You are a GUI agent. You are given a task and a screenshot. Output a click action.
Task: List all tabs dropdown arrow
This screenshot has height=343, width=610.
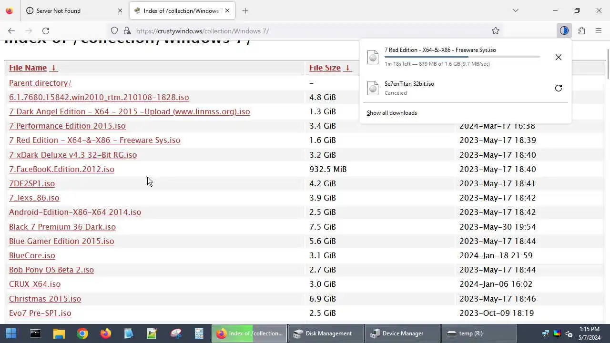point(515,10)
